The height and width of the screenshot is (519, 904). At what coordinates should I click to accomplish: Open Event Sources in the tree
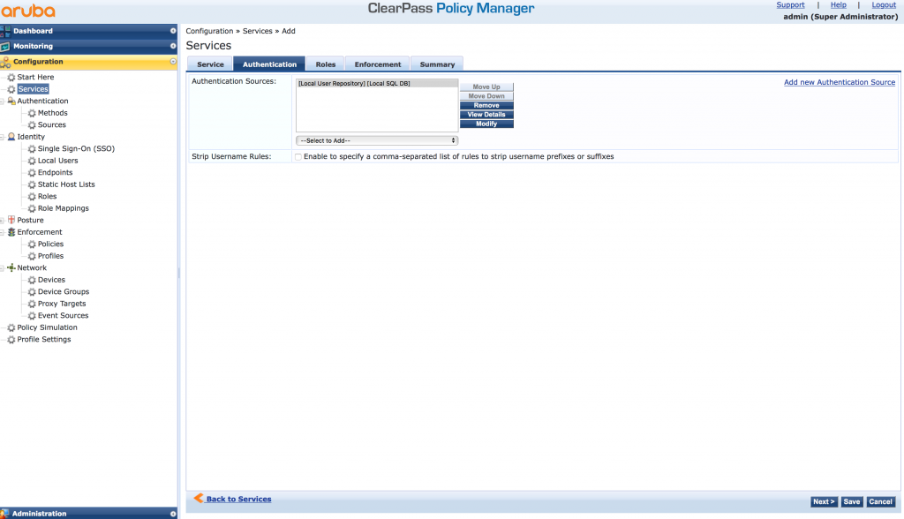(x=63, y=315)
